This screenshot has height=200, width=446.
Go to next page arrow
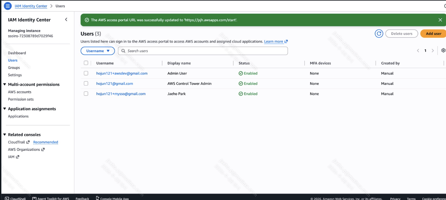click(x=433, y=51)
